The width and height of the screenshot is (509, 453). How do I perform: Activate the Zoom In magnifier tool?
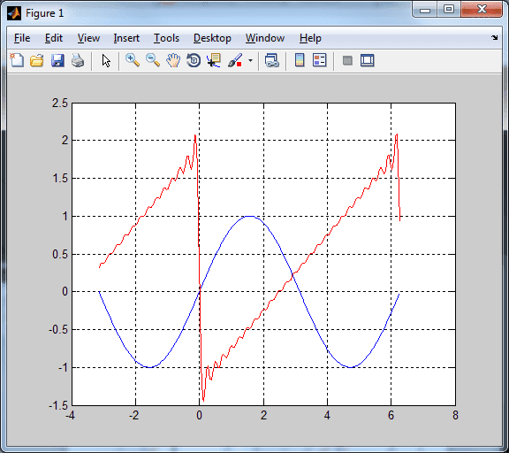tap(133, 60)
